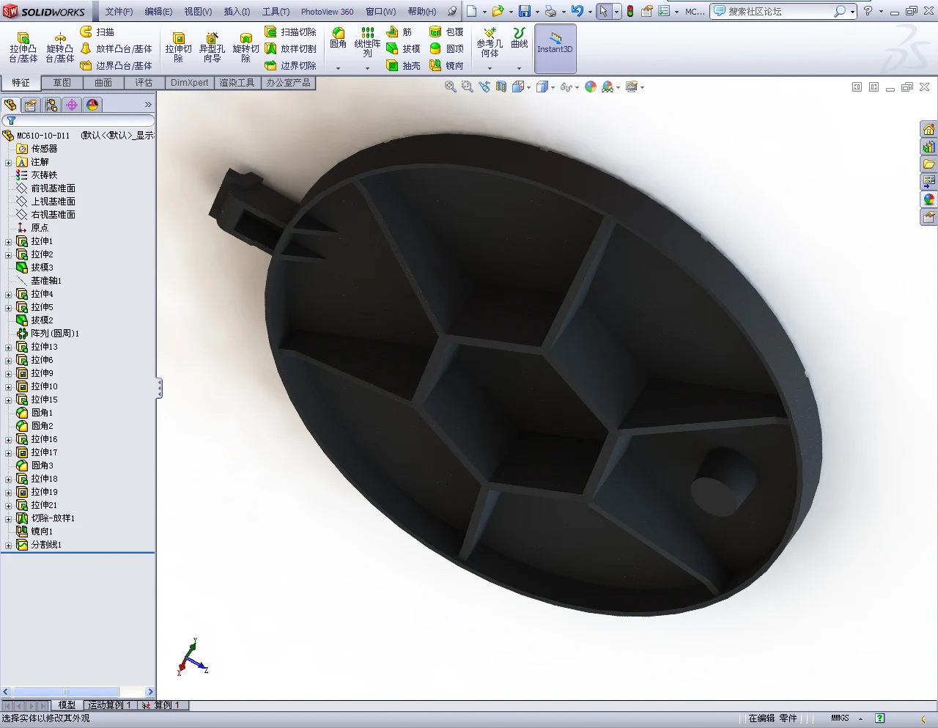The width and height of the screenshot is (938, 728).
Task: Choose the 抽壳 shell tool
Action: pyautogui.click(x=404, y=65)
